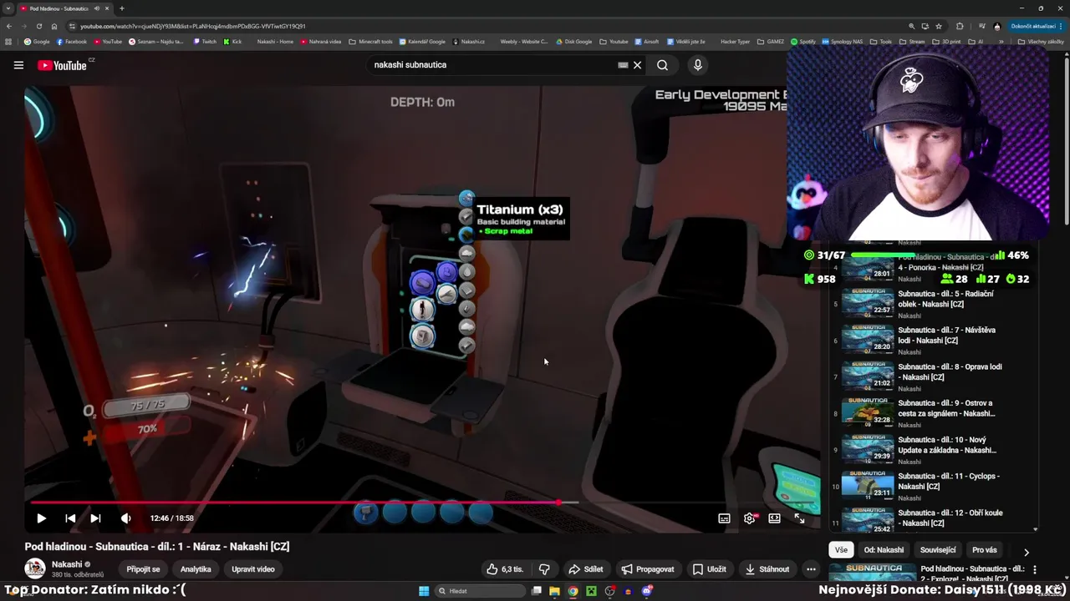1070x601 pixels.
Task: Open playlist video díl.: 12 - Obří koule
Action: pos(932,521)
